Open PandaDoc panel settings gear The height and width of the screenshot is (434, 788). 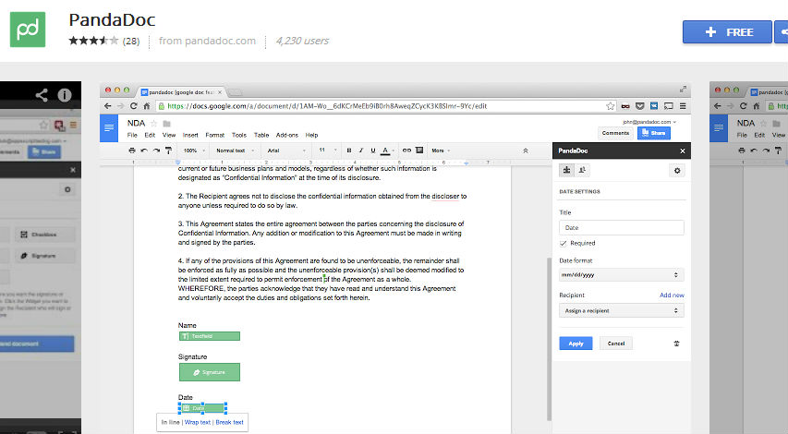coord(677,171)
